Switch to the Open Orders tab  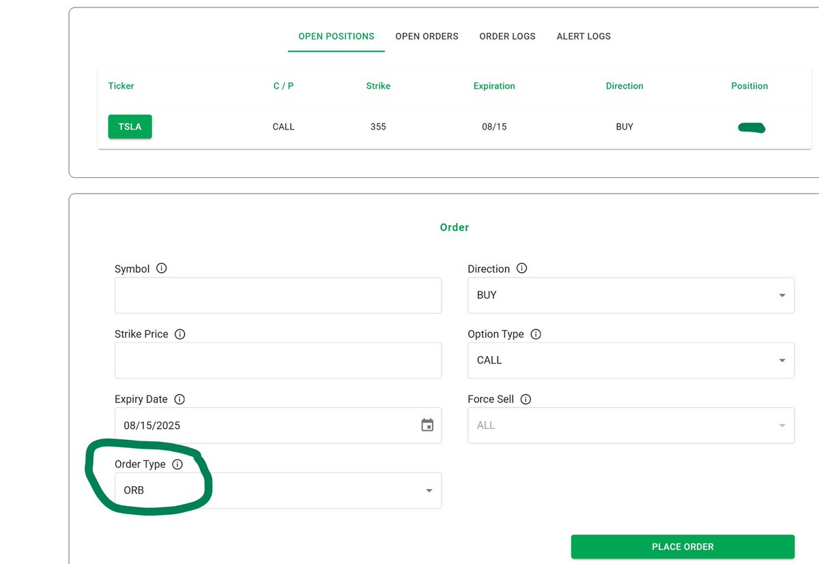click(x=427, y=36)
